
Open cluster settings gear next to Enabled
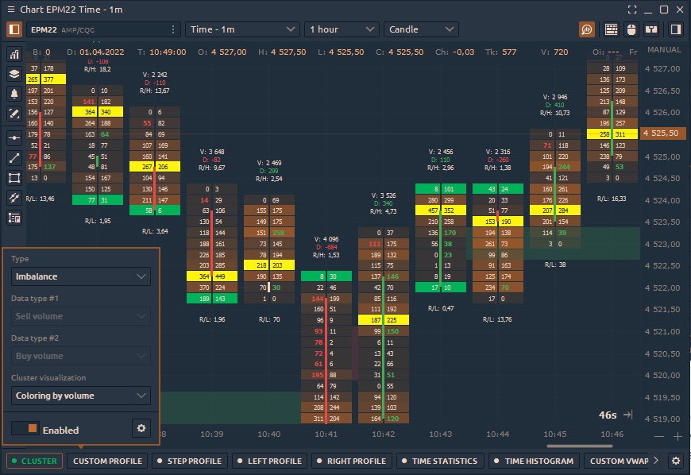pos(141,429)
